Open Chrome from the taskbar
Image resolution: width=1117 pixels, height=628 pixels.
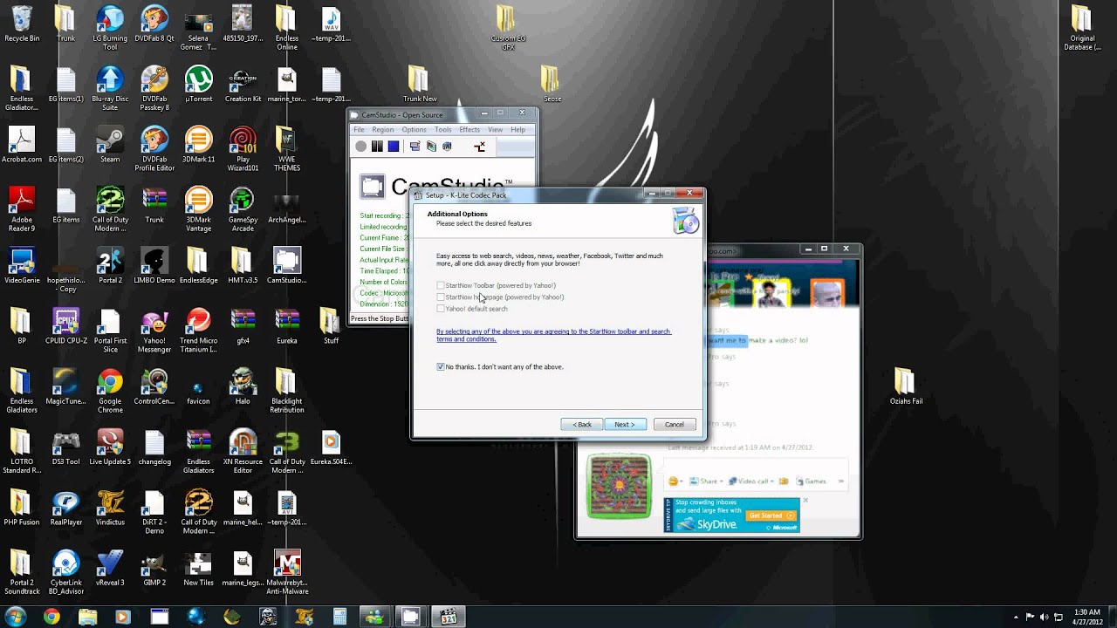tap(51, 617)
